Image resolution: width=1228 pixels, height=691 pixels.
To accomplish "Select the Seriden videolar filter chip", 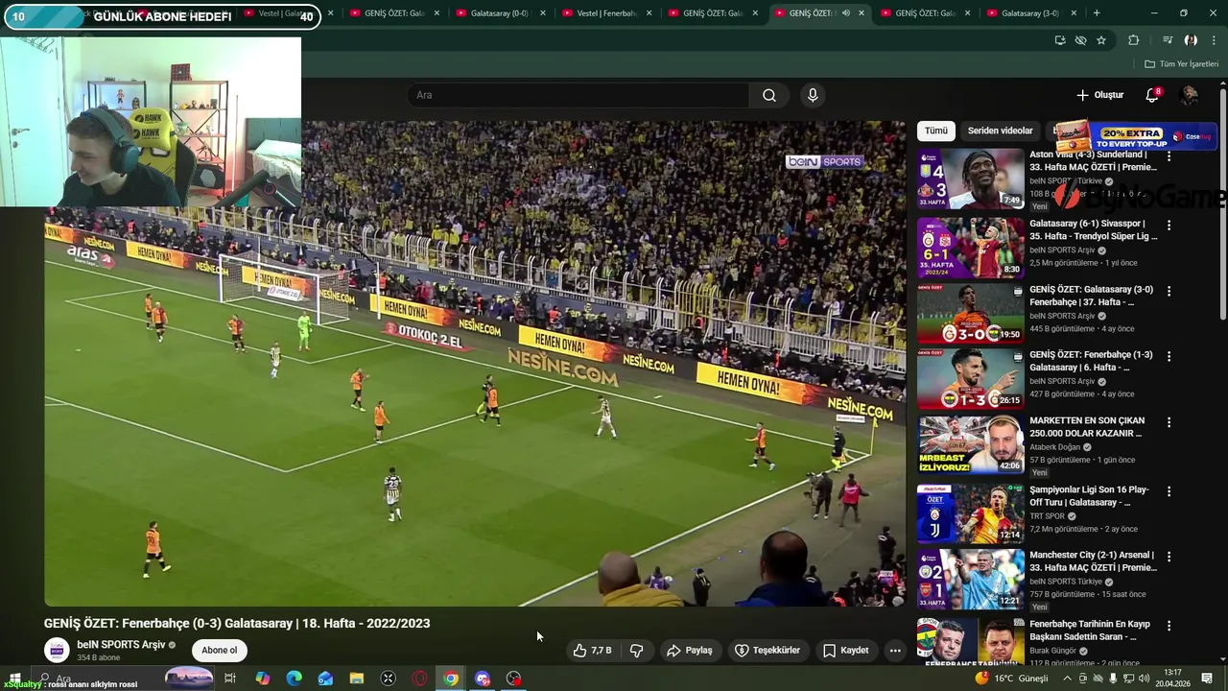I will [x=1000, y=131].
